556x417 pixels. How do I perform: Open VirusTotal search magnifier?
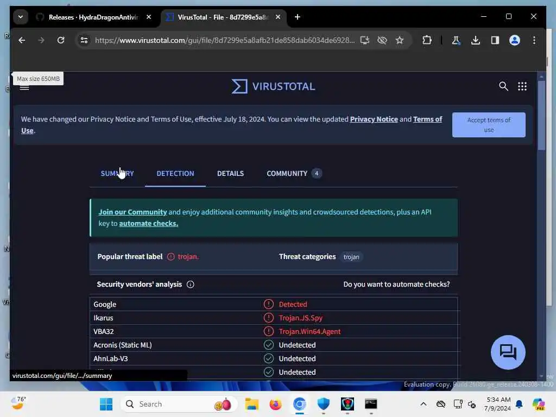point(503,86)
